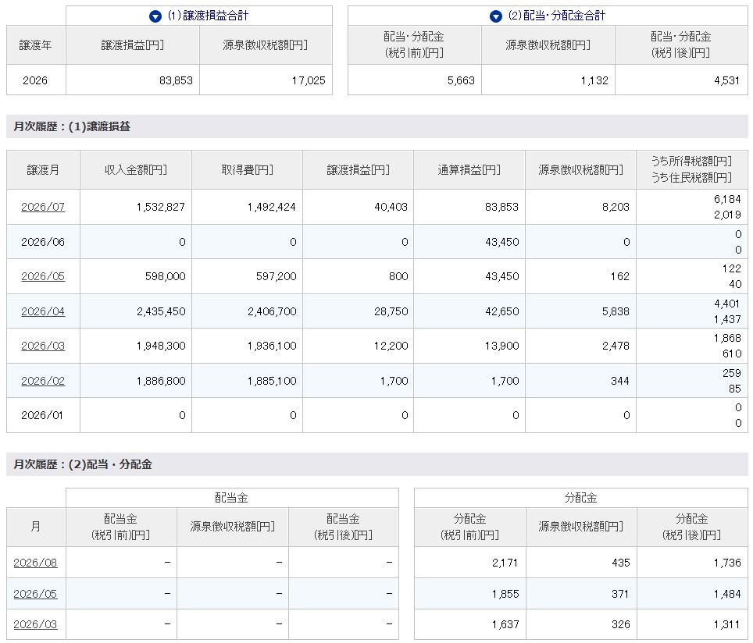
Task: Select the 2026/03 cumulative profit 13,900
Action: pyautogui.click(x=501, y=346)
